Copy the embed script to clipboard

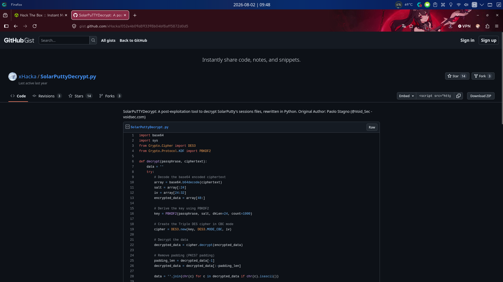point(458,96)
